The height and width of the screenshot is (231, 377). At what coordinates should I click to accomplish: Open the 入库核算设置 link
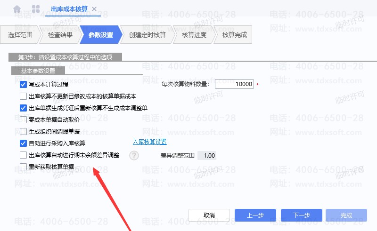[x=149, y=142]
